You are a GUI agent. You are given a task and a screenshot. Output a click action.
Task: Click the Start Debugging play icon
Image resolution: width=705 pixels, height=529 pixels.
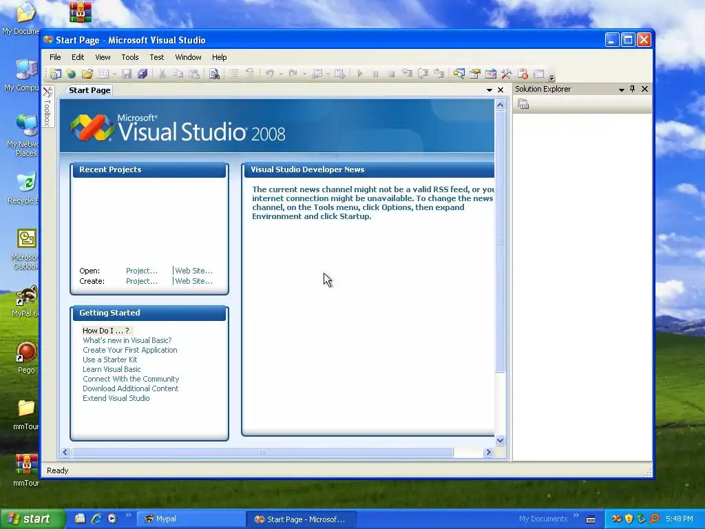coord(359,74)
